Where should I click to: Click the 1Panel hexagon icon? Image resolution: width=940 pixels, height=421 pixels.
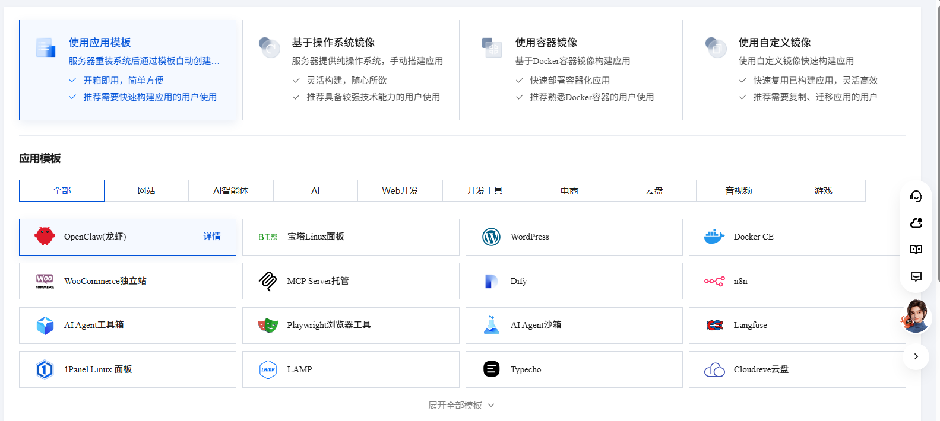click(45, 369)
